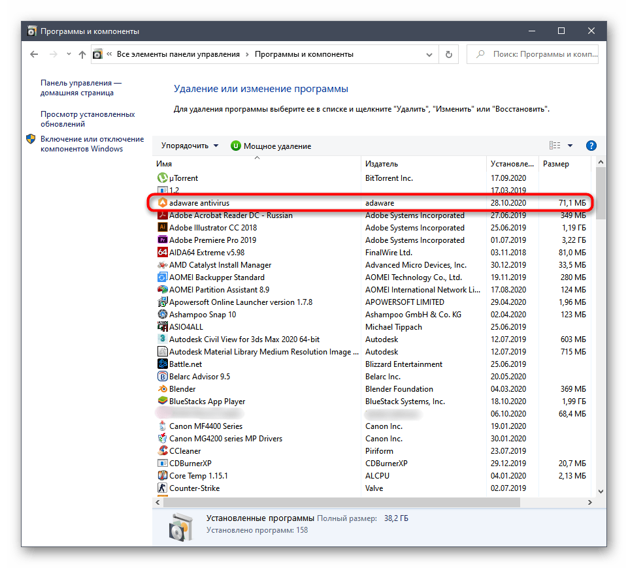628x568 pixels.
Task: Click the vertical scrollbar thumb
Action: click(x=601, y=193)
